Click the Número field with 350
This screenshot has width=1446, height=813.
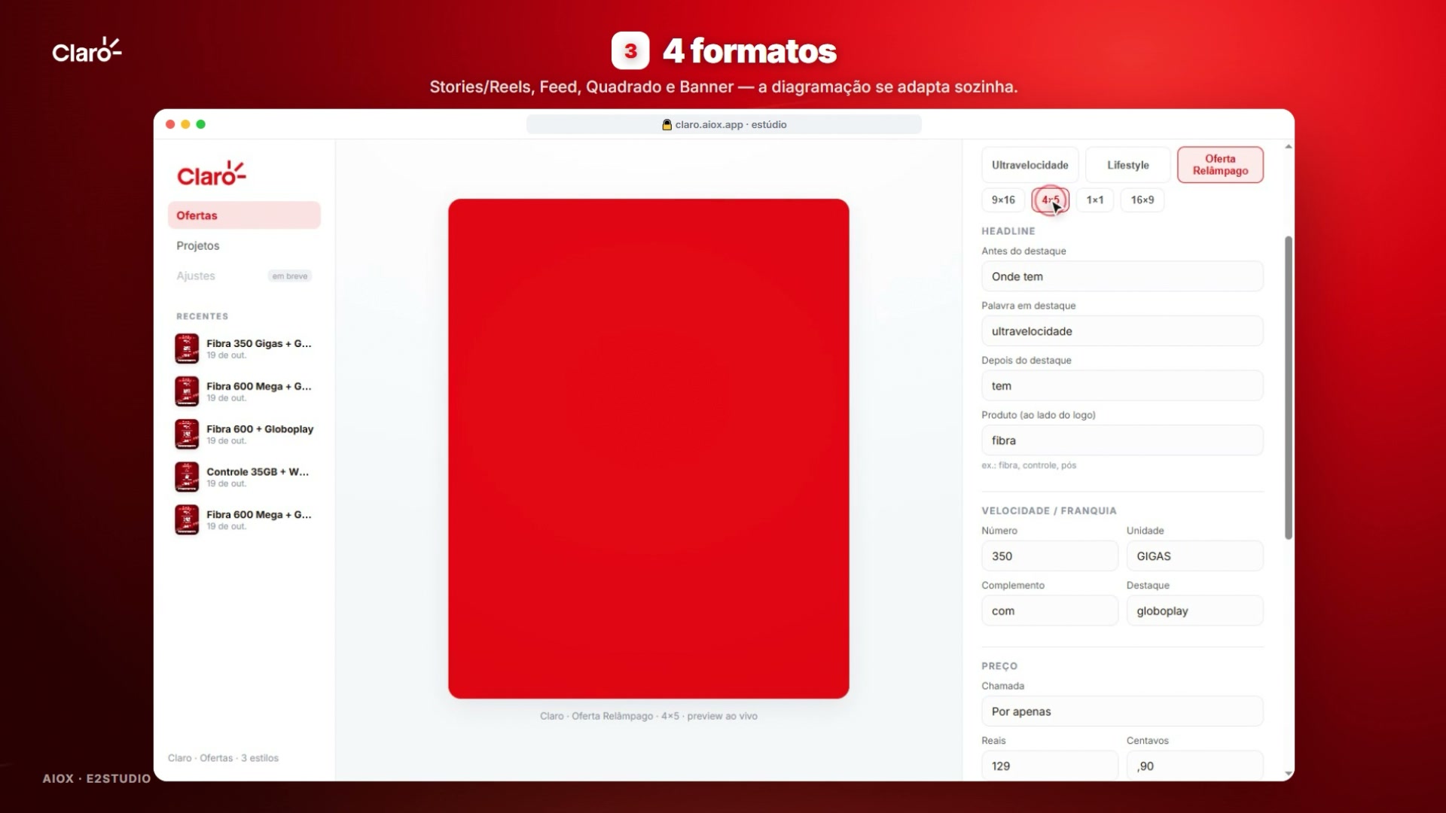(1050, 556)
